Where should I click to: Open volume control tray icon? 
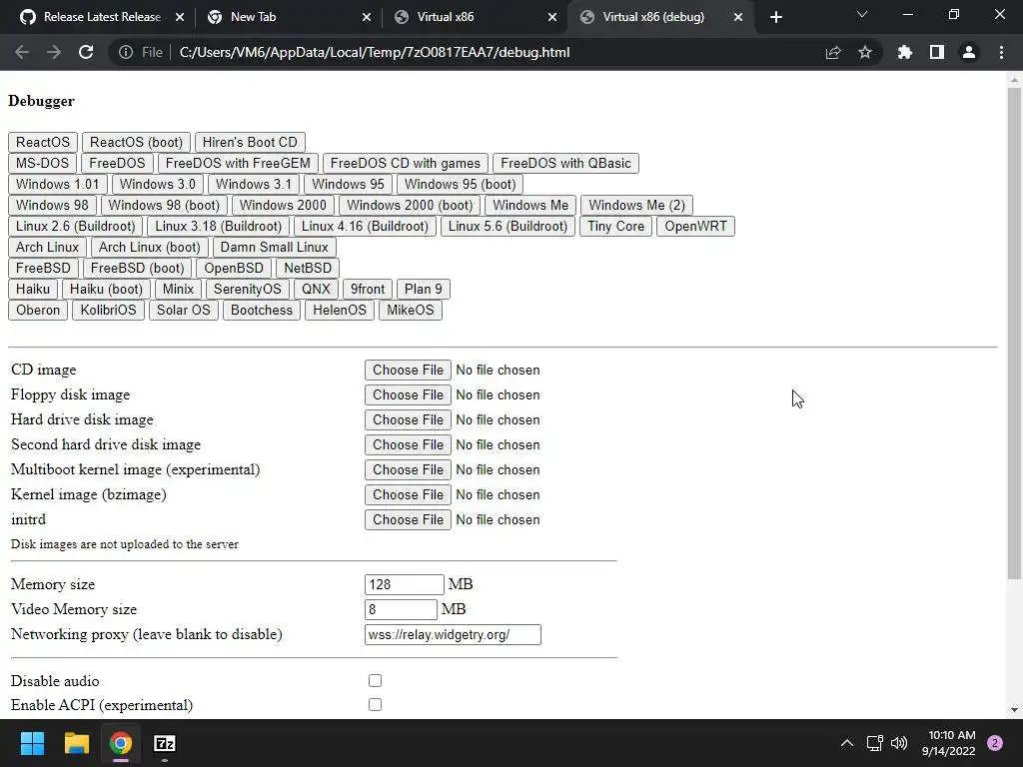click(x=899, y=743)
